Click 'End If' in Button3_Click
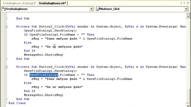This screenshot has width=191, height=107. click(x=30, y=51)
